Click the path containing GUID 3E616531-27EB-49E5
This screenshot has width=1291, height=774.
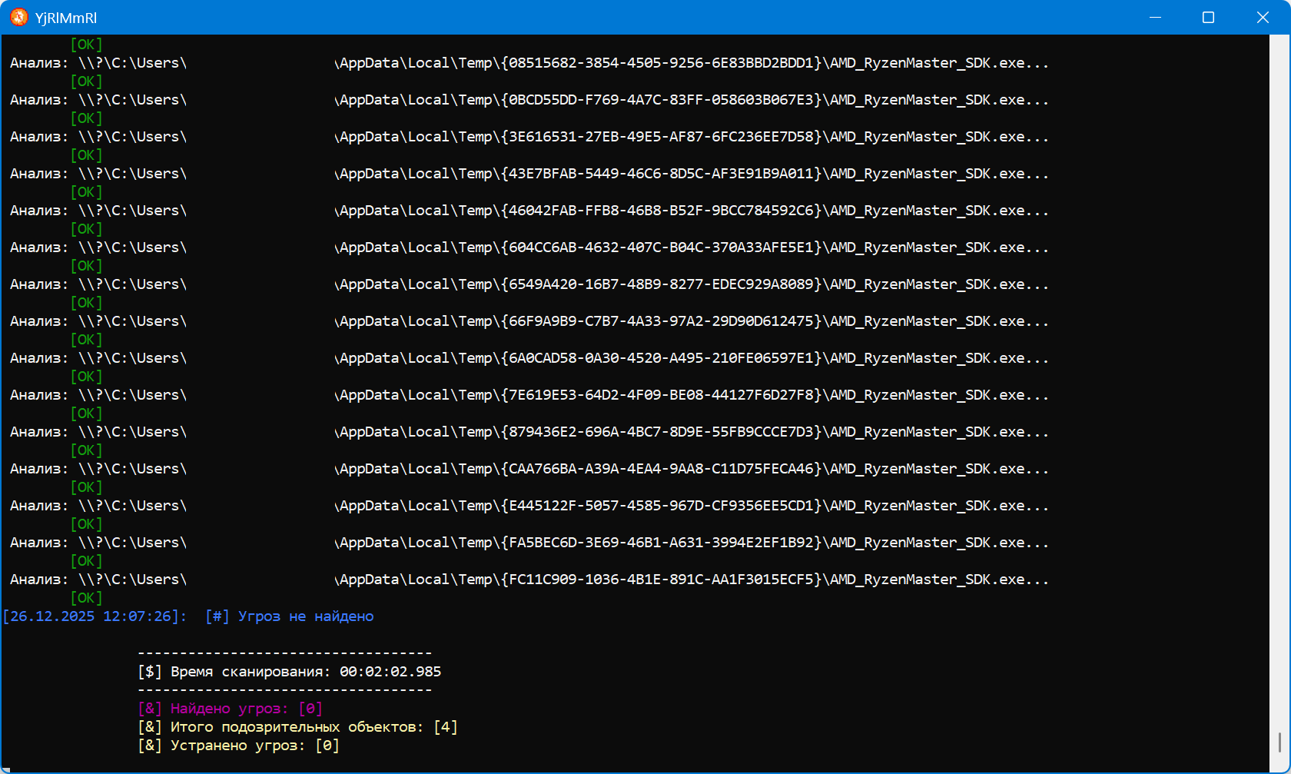(x=692, y=137)
